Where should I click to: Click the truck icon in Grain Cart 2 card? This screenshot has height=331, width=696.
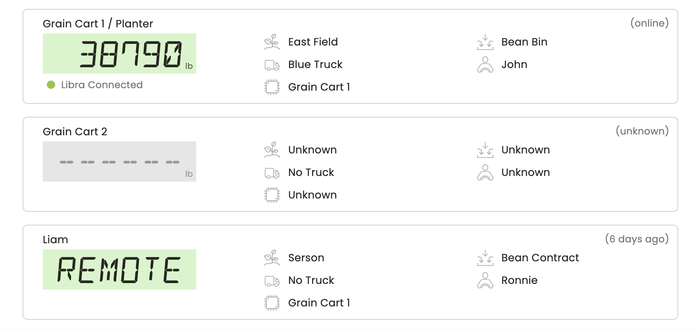click(272, 173)
